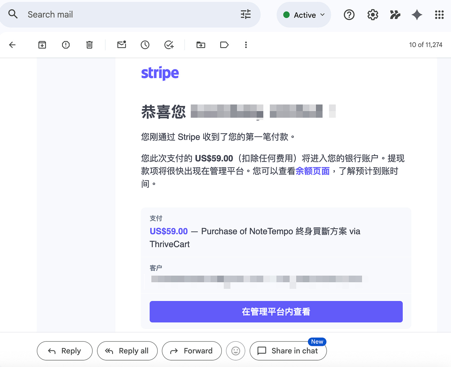Click the 10 of 11,274 counter text
This screenshot has width=451, height=367.
click(426, 45)
